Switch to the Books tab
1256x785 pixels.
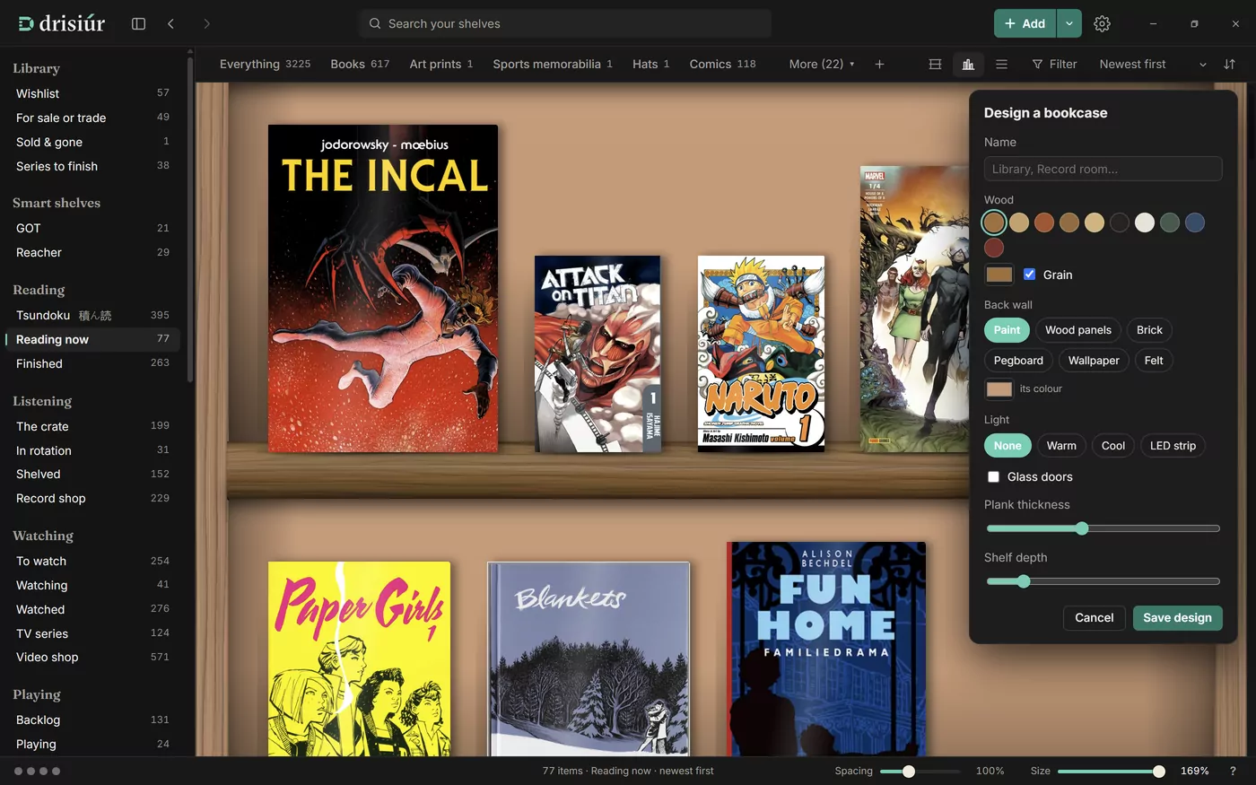360,65
